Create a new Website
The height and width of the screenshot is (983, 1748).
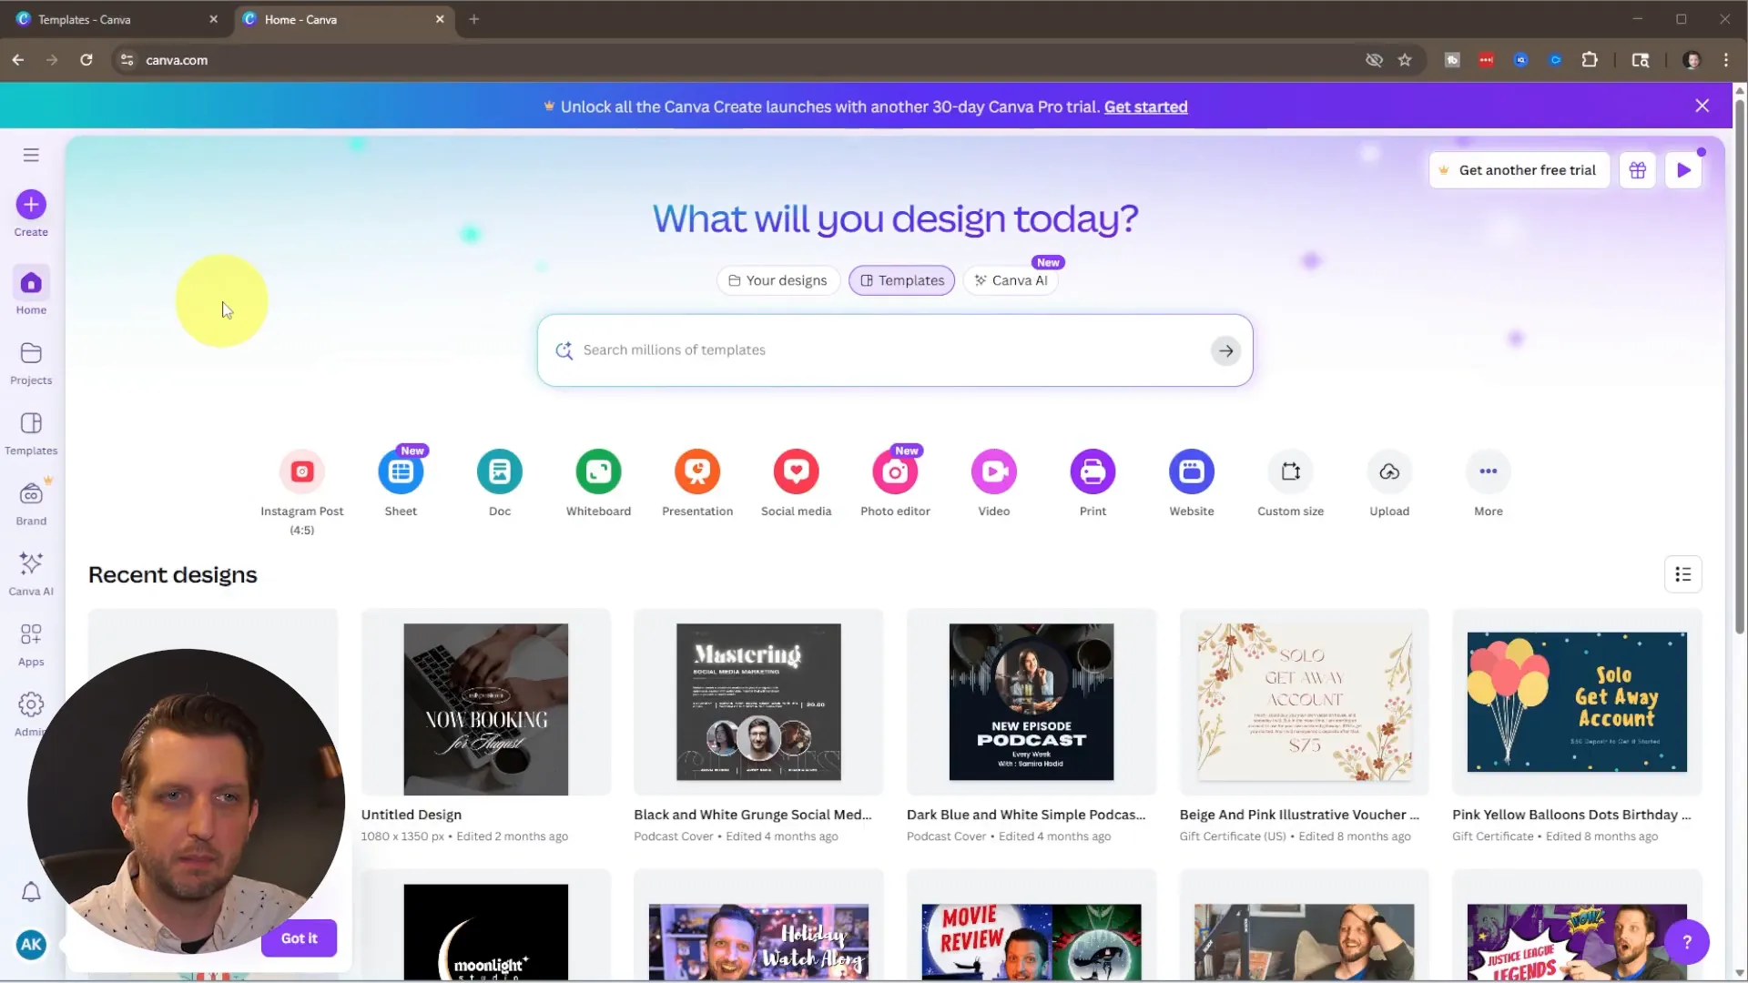[1192, 471]
